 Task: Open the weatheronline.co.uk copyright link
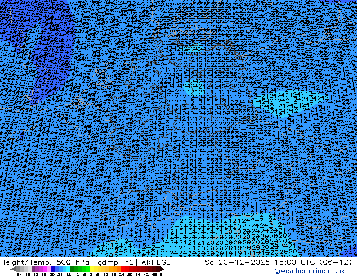(310, 271)
